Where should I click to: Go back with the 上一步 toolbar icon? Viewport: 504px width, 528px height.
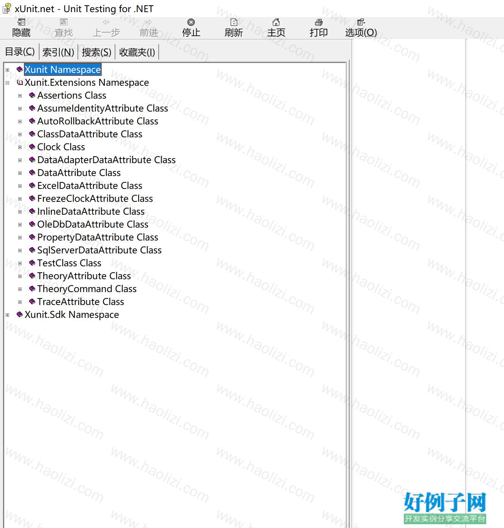[106, 22]
